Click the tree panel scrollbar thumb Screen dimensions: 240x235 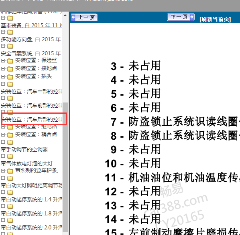pos(65,167)
